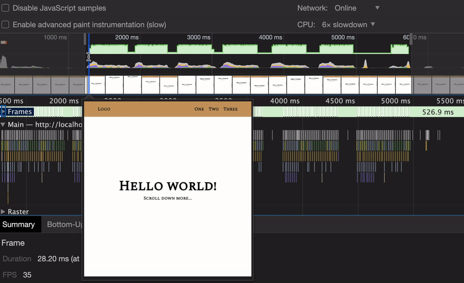This screenshot has height=283, width=464.
Task: Expand the Raster track triangle
Action: (3, 212)
